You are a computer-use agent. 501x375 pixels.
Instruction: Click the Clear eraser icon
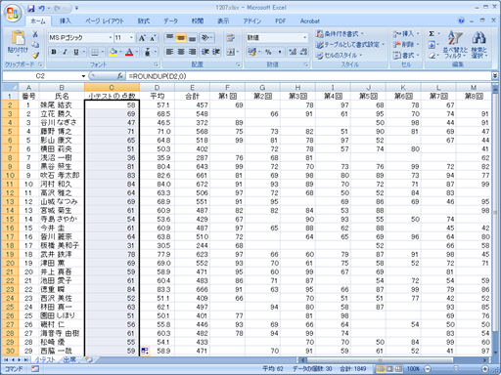[x=432, y=56]
